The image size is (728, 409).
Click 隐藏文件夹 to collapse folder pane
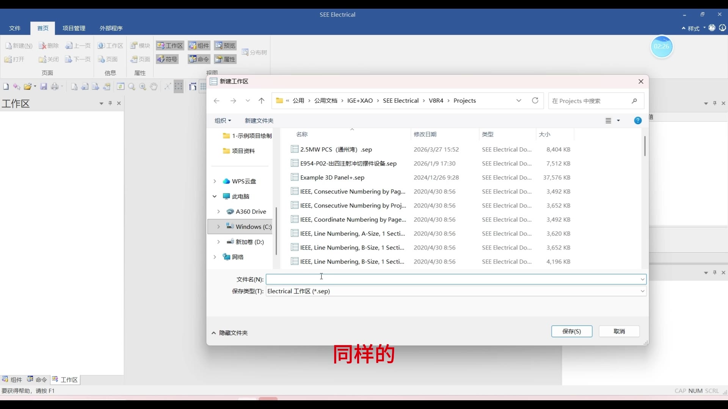(229, 333)
